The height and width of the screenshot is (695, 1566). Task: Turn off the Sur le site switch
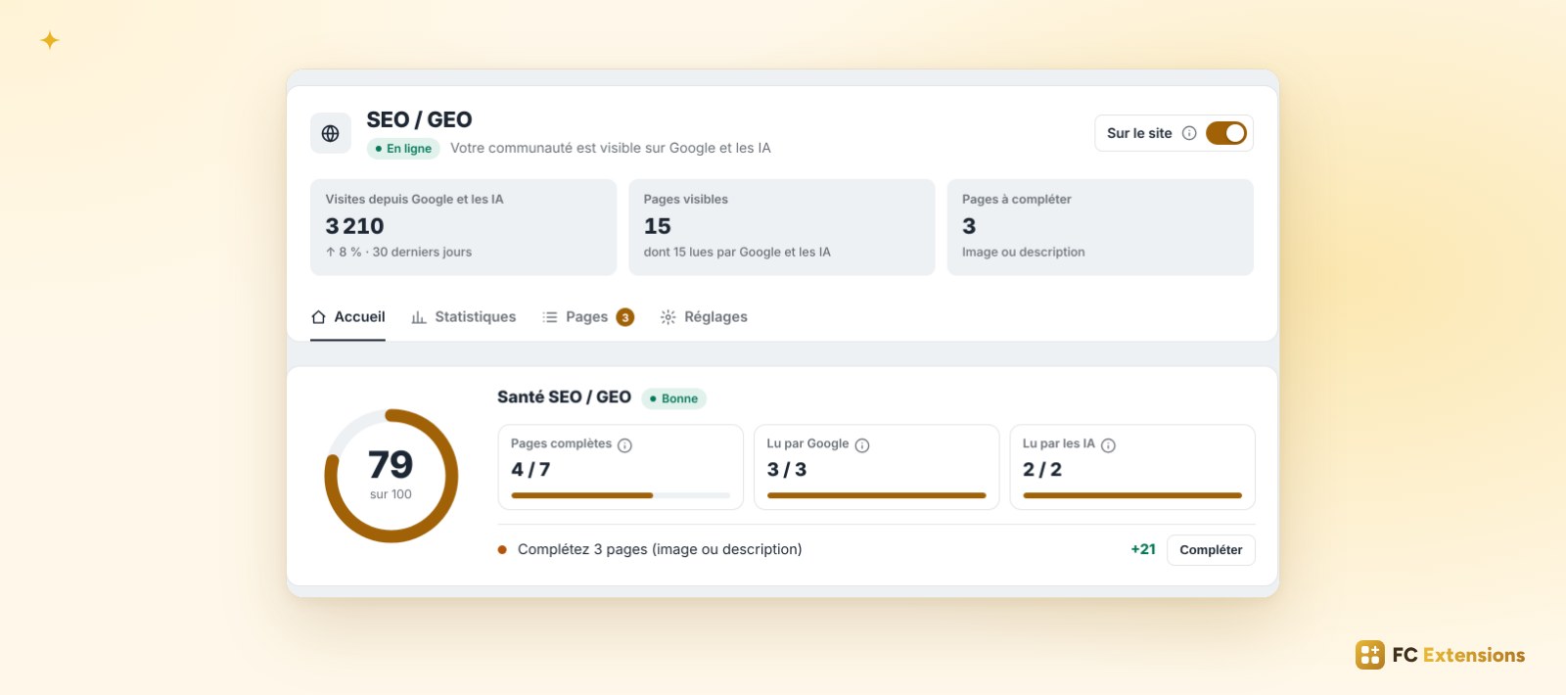[x=1226, y=133]
